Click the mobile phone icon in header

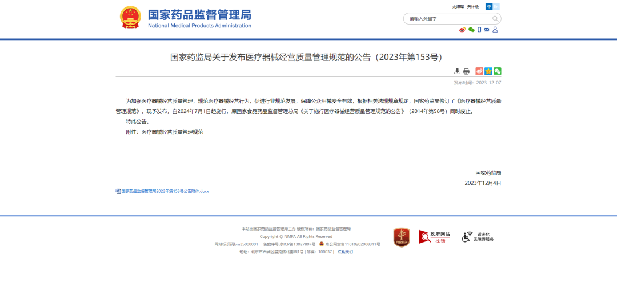479,30
